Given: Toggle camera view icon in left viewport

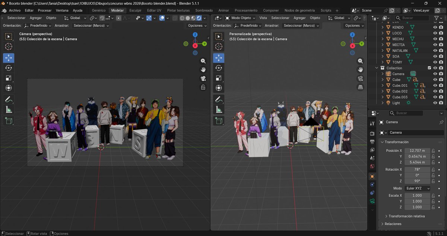Looking at the screenshot, I should [x=203, y=78].
